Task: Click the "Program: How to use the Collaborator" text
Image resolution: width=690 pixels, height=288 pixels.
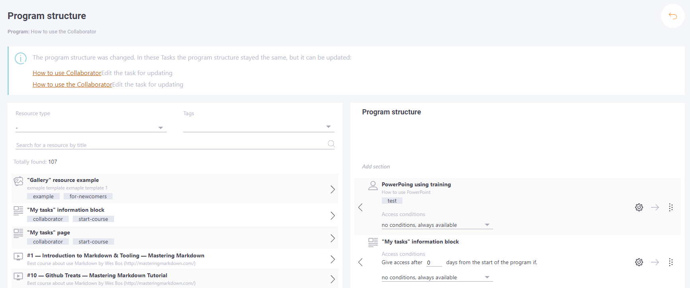Action: pyautogui.click(x=52, y=31)
